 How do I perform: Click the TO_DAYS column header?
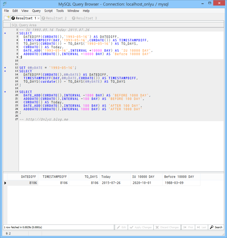[x=84, y=177]
